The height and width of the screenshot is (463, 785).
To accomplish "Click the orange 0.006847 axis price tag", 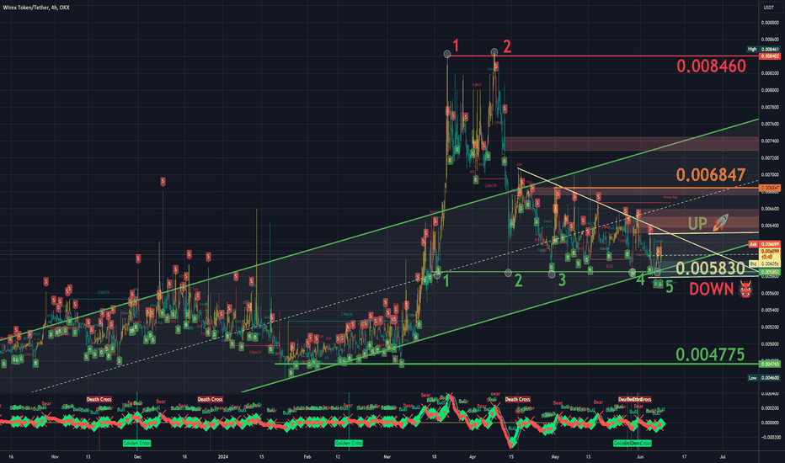I will pos(770,189).
